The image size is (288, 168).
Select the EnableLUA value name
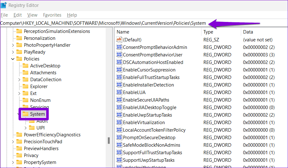pyautogui.click(x=134, y=92)
